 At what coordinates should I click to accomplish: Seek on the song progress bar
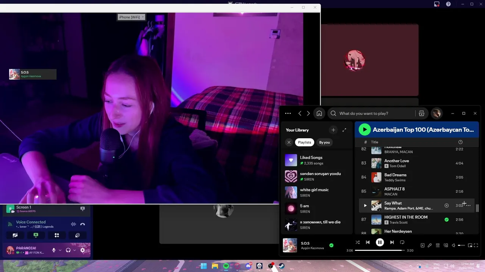point(380,250)
